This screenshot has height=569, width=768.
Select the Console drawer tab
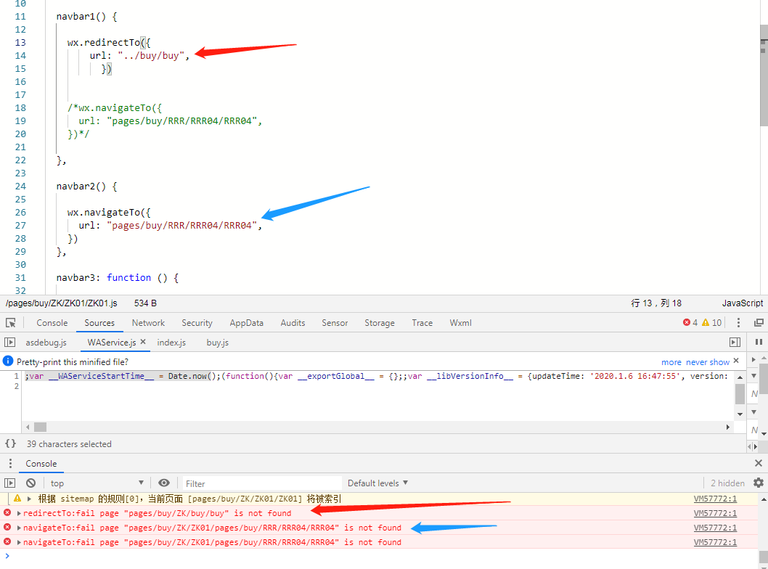(x=41, y=463)
